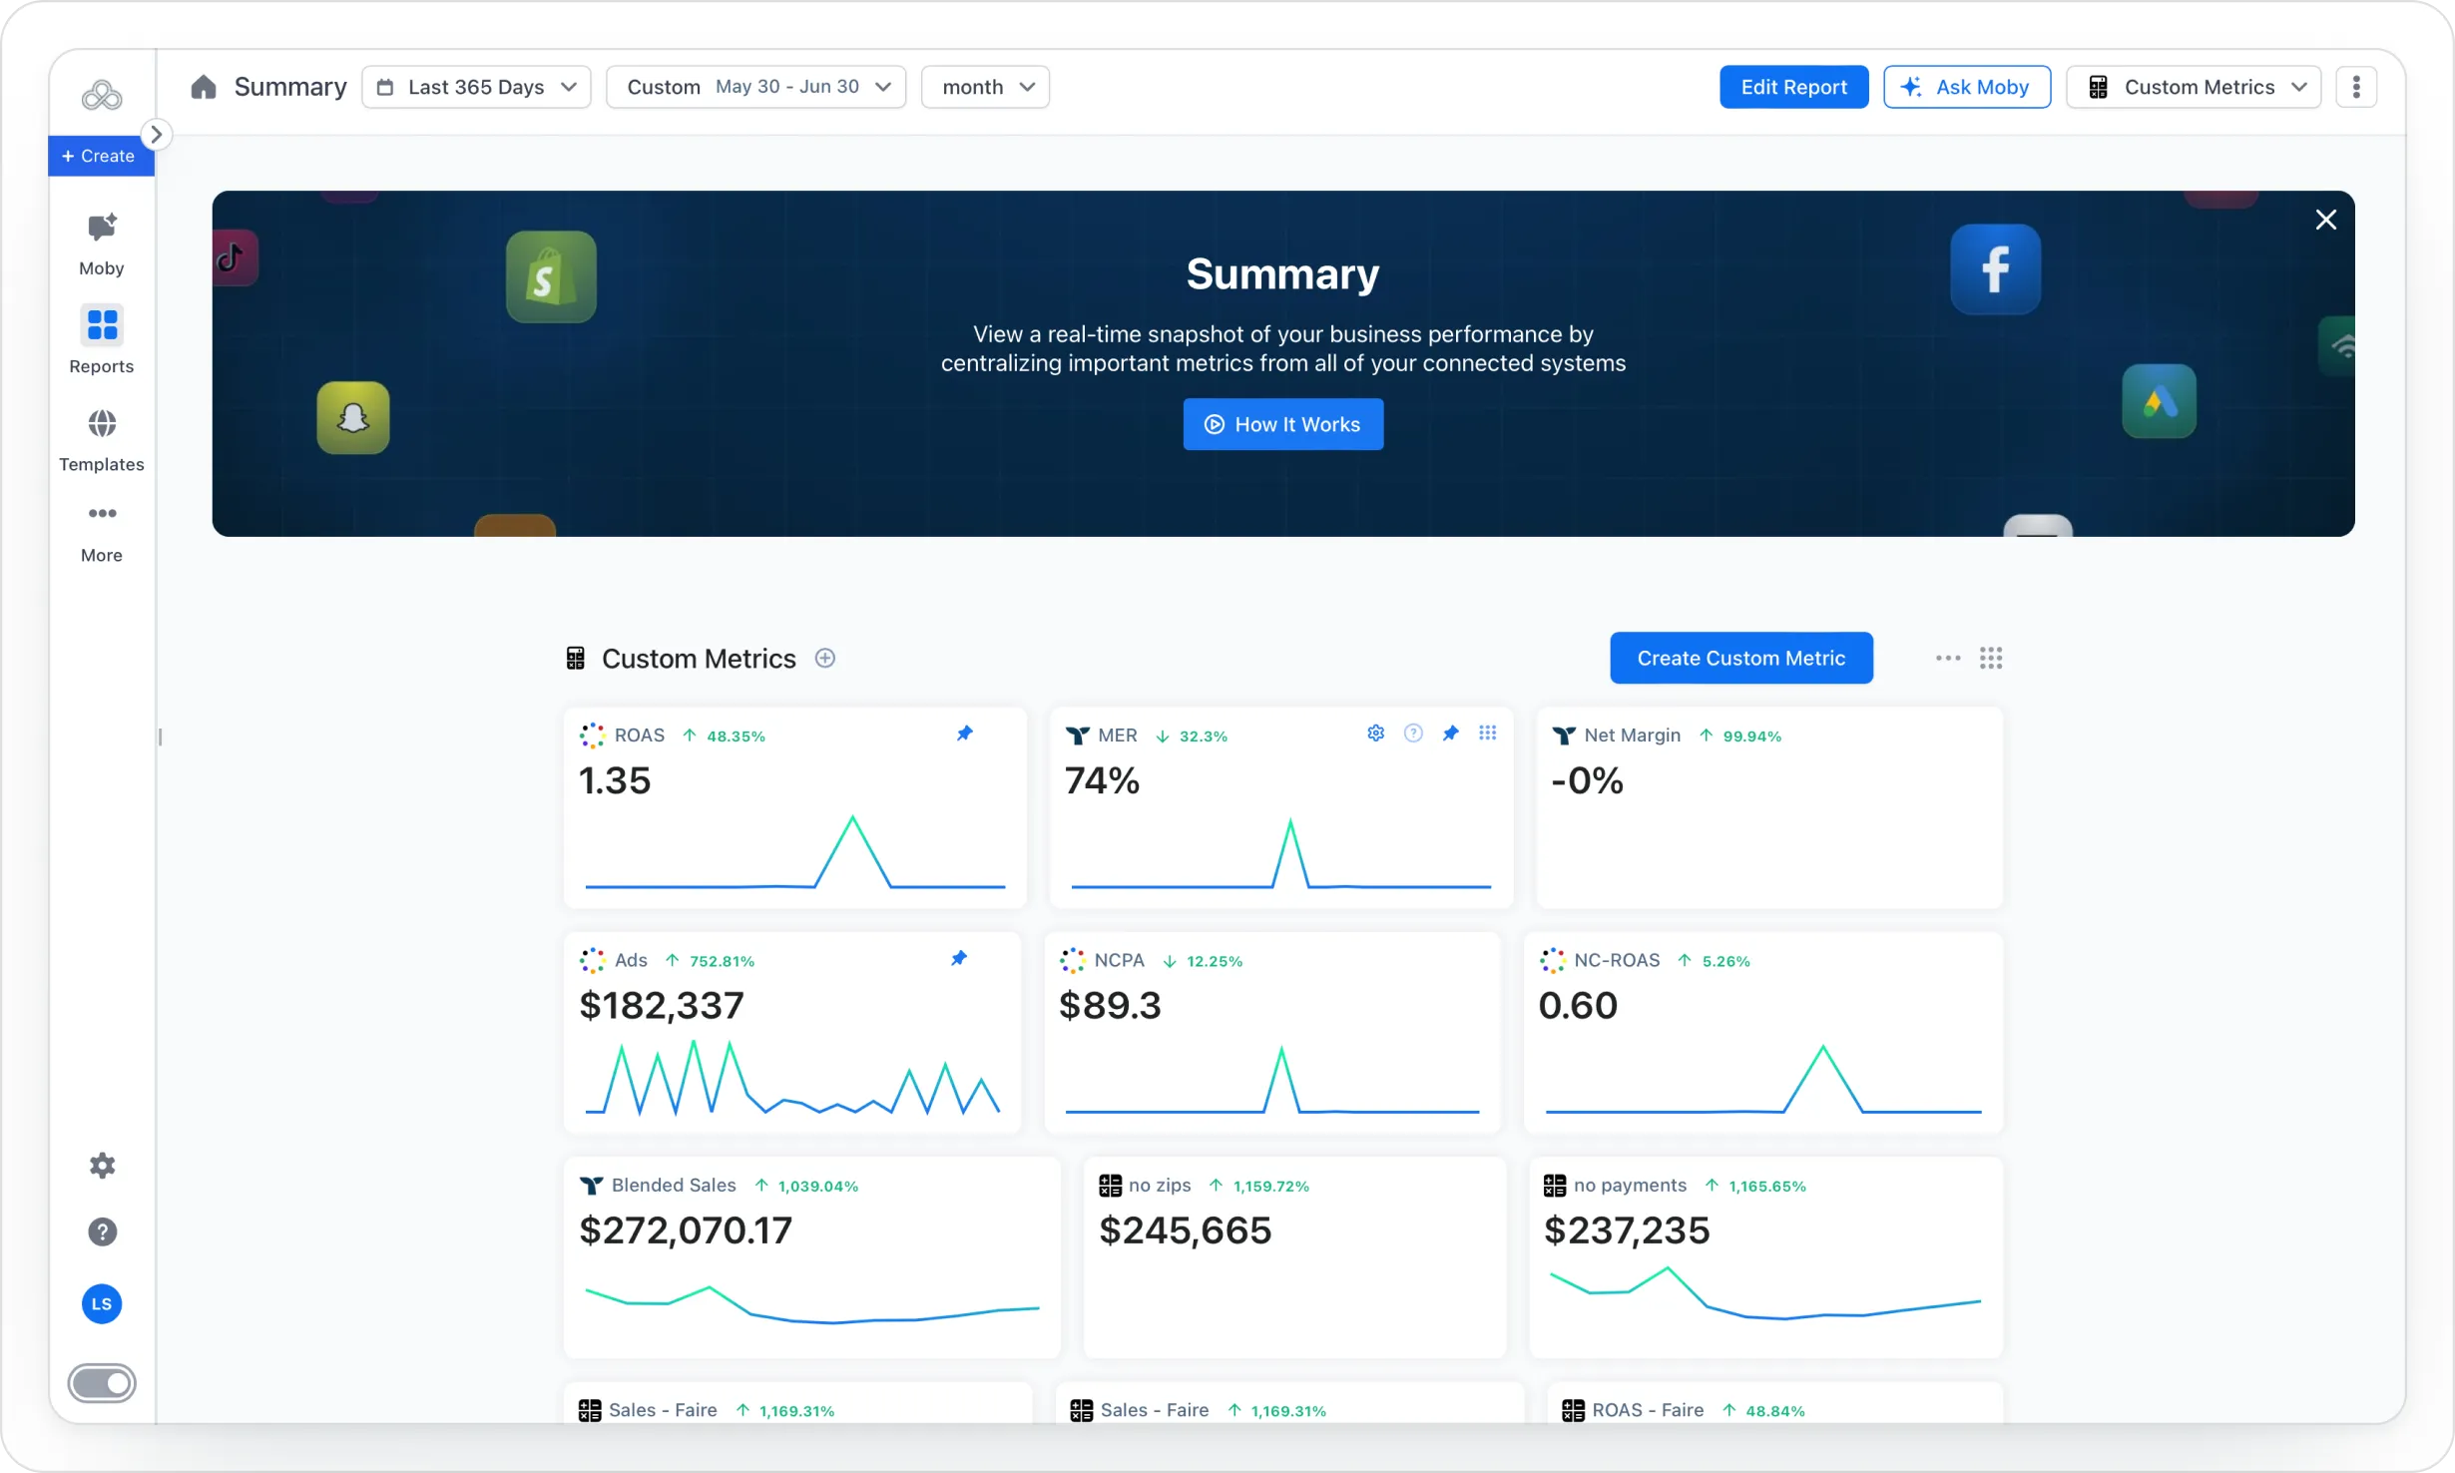
Task: Click settings gear in sidebar
Action: tap(102, 1166)
